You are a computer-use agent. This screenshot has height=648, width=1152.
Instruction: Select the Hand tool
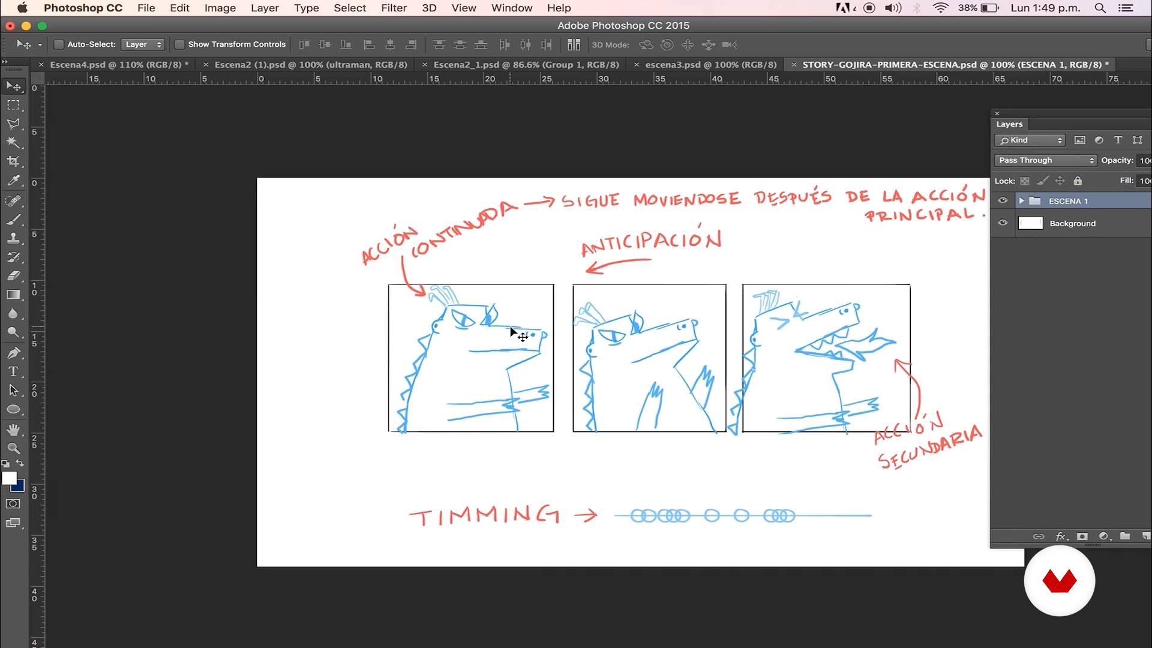[14, 430]
